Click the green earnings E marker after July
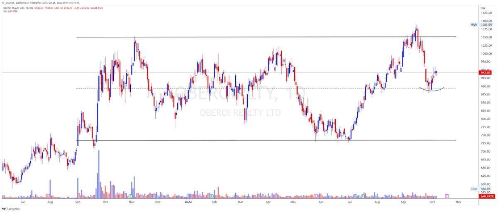Image resolution: width=498 pixels, height=212 pixels. tap(363, 195)
